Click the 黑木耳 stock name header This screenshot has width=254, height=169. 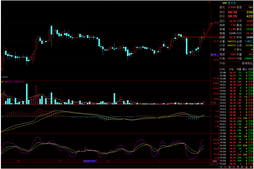tap(232, 3)
